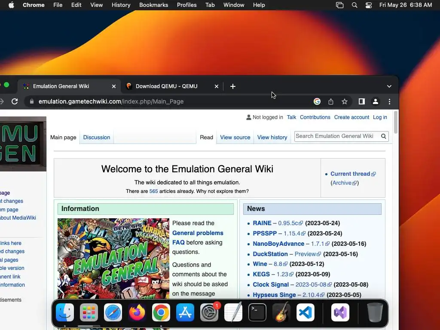Open Finder from the dock

[65, 312]
